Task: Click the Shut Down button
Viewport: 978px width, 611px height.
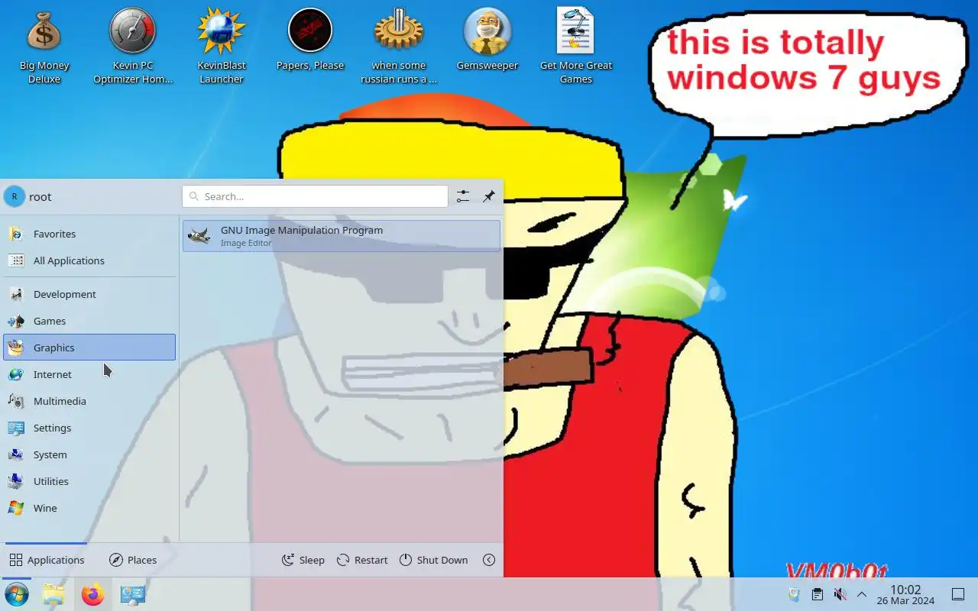Action: tap(434, 560)
